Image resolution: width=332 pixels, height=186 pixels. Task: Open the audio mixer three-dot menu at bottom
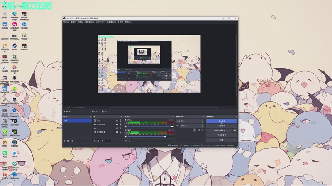click(130, 141)
